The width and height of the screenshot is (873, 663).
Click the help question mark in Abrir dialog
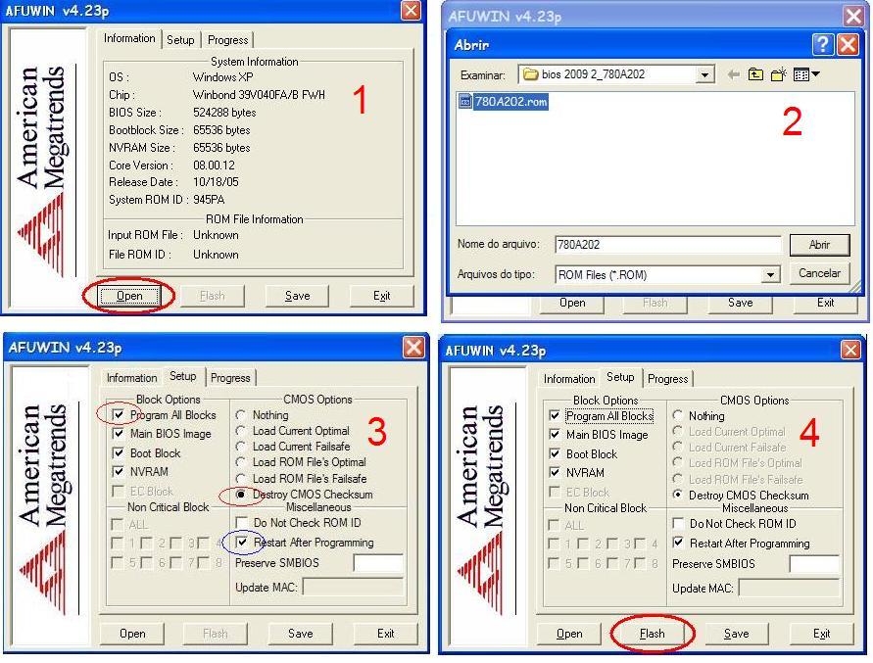click(x=823, y=44)
